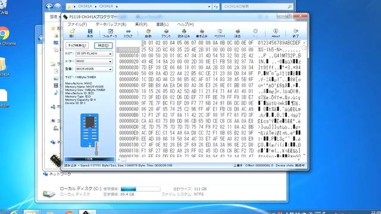
Task: Click the ASCII header 0123456789ABCDEF
Action: pos(279,43)
